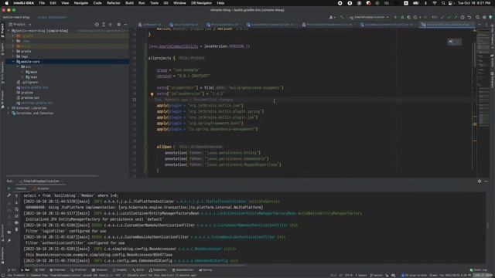Viewport: 495px width, 278px height.
Task: Open IDE settings gear in top toolbar
Action: click(484, 17)
